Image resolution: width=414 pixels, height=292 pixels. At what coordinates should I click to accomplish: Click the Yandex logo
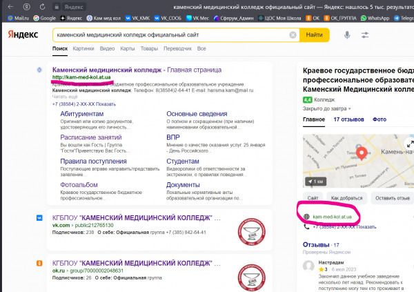(23, 35)
